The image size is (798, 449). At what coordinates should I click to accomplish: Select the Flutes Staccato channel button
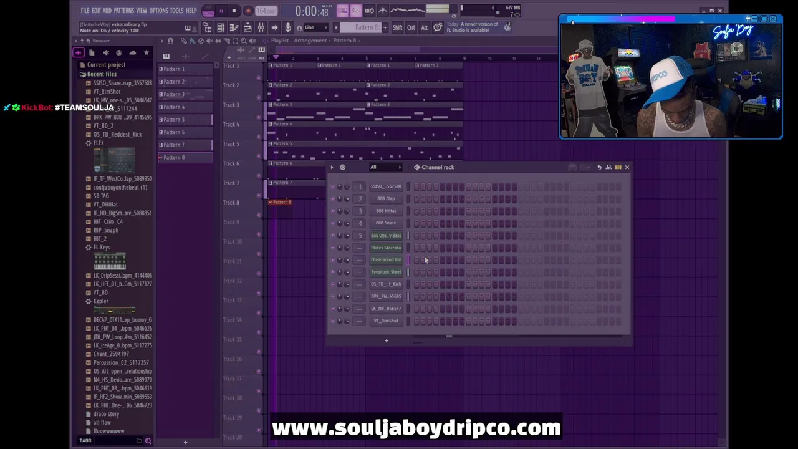386,248
